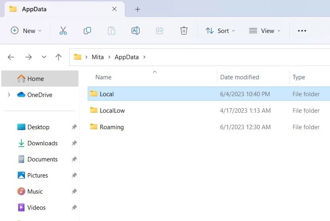Unpin Videos using its pin icon
Image resolution: width=330 pixels, height=221 pixels.
74,208
